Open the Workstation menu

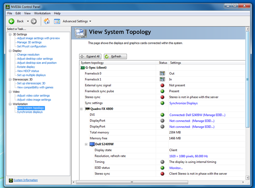click(42, 14)
